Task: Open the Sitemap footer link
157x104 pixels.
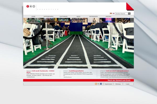Action: pyautogui.click(x=118, y=84)
